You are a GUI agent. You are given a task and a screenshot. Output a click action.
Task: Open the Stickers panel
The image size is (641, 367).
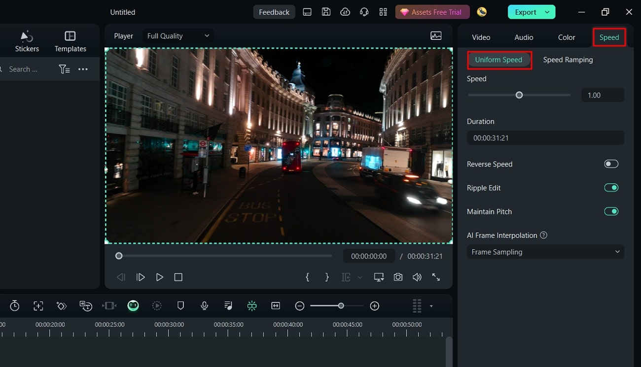click(27, 42)
